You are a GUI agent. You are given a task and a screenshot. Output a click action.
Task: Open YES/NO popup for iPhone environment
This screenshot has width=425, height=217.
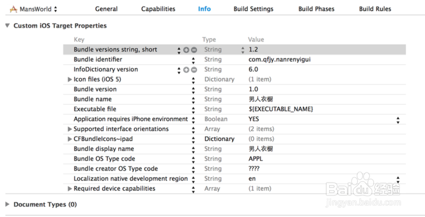pos(398,120)
